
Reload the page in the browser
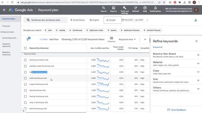tap(12, 2)
